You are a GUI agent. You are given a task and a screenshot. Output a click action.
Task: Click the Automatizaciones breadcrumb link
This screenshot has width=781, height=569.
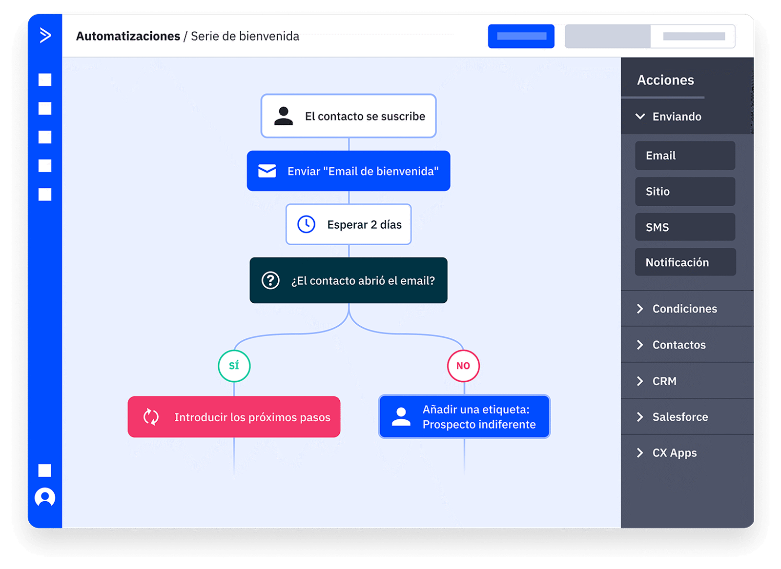(x=128, y=36)
